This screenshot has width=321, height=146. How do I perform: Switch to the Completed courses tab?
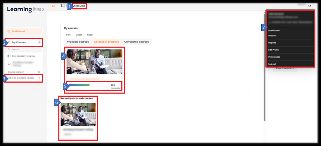[x=137, y=42]
